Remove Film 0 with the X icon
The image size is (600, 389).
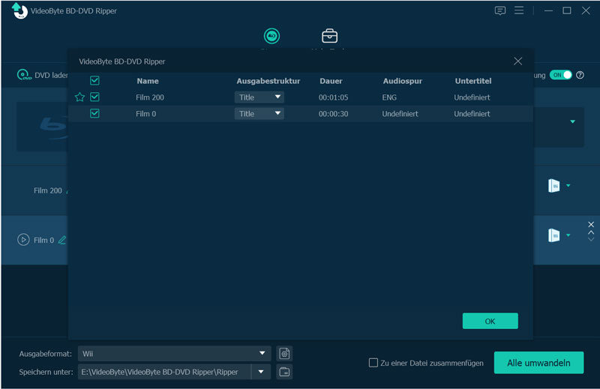pos(591,225)
